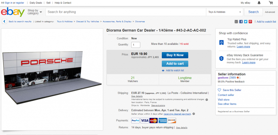Click the eye icon for watch list
Screen dimensions: 278x135
click(x=163, y=71)
